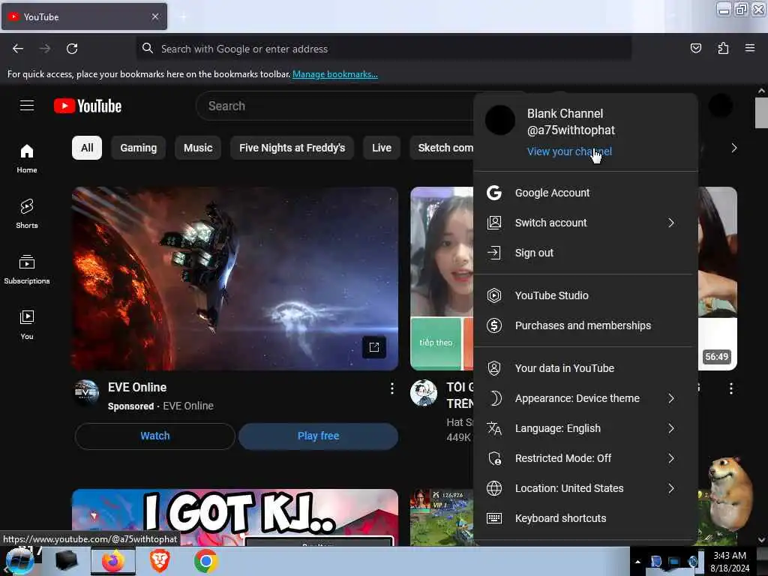Open the EVE Online ad thumbnail

click(x=235, y=279)
